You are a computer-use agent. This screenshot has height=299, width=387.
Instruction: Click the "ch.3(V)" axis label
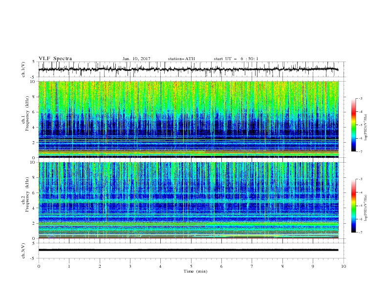[23, 251]
